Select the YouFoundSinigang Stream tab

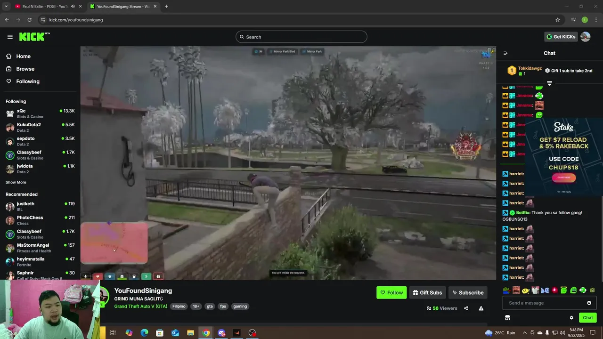pyautogui.click(x=123, y=7)
